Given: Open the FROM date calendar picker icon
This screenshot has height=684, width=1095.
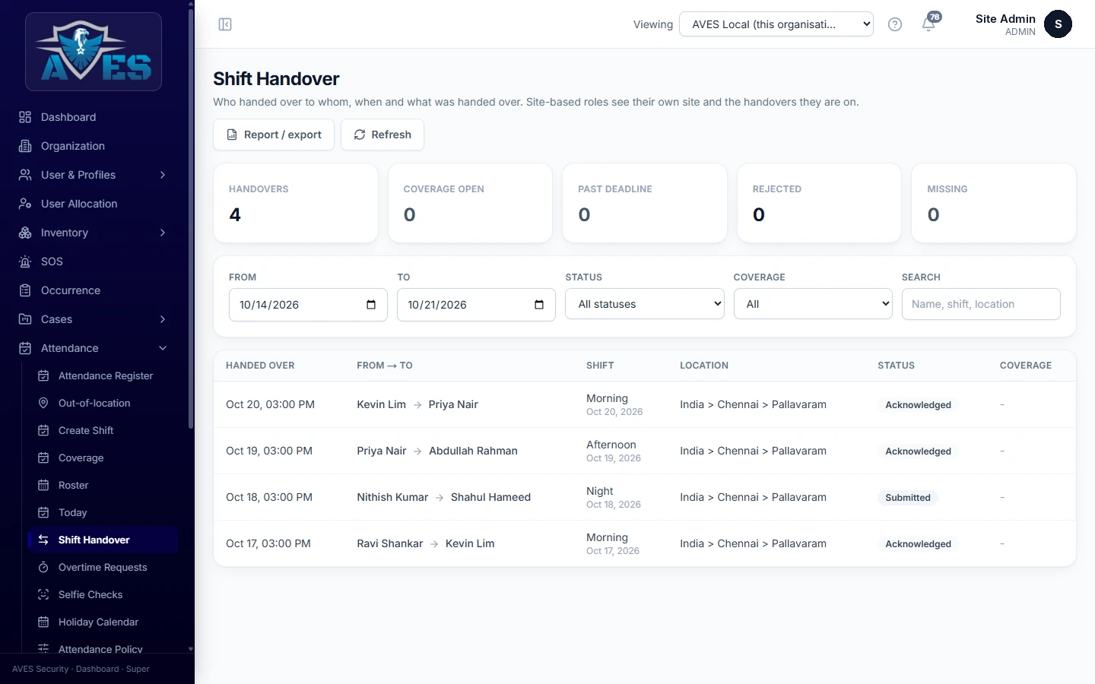Looking at the screenshot, I should [x=371, y=305].
